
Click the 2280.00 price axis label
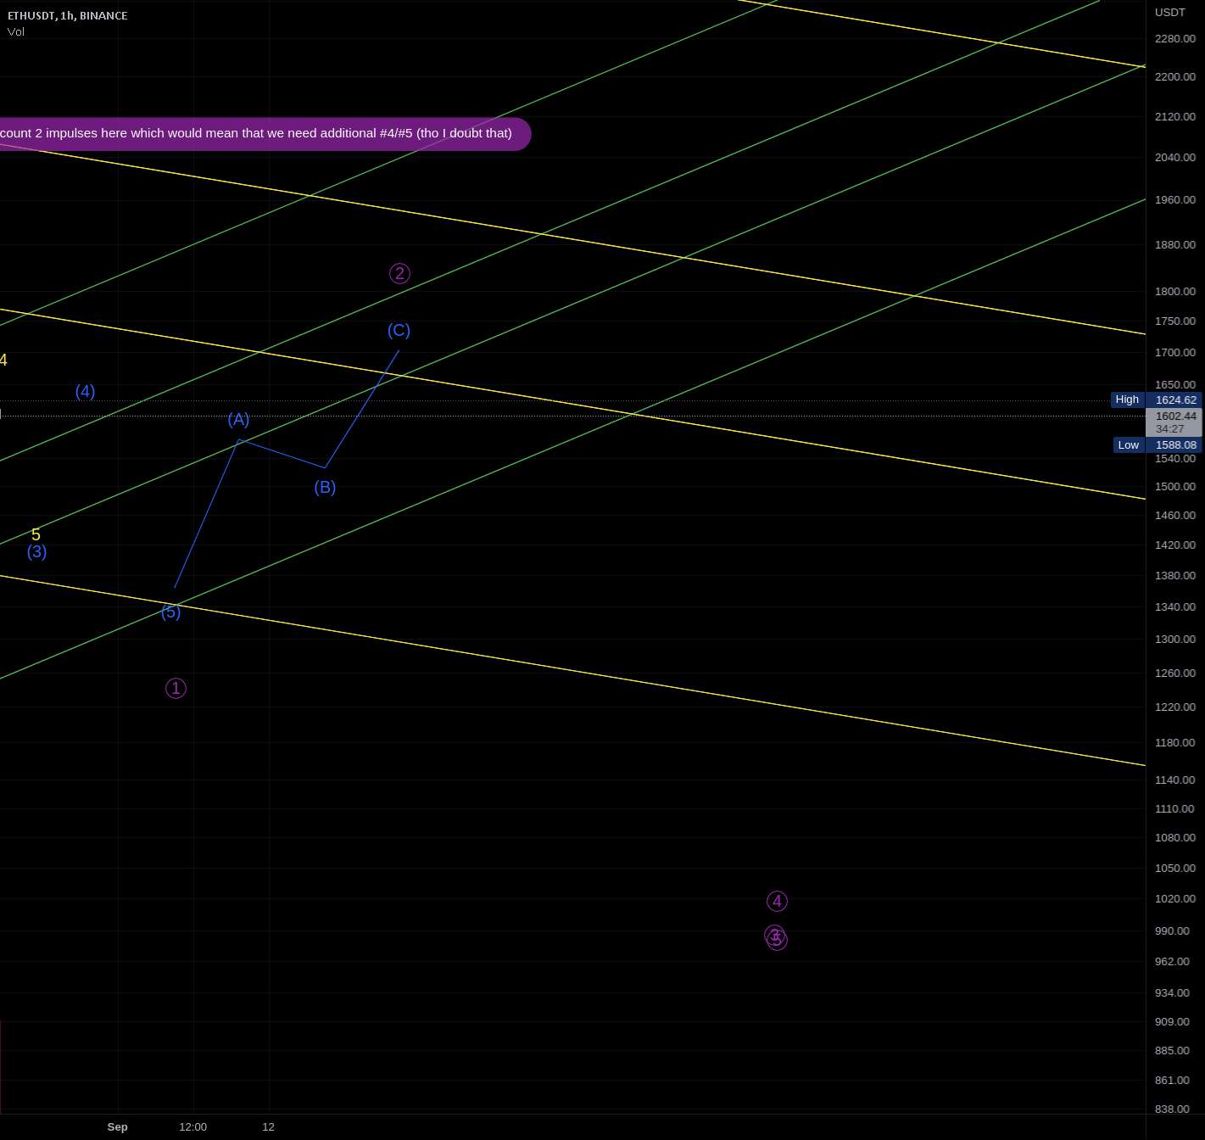[1175, 39]
